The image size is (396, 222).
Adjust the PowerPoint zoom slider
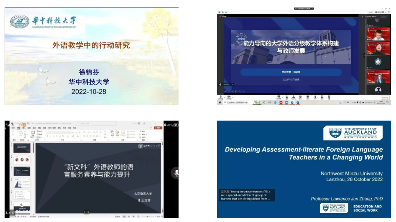[x=148, y=217]
